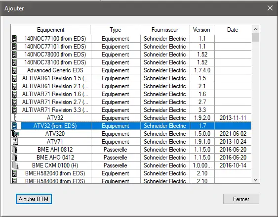This screenshot has width=278, height=217.
Task: Select the Advanced Generic EDS row icon
Action: pyautogui.click(x=14, y=70)
